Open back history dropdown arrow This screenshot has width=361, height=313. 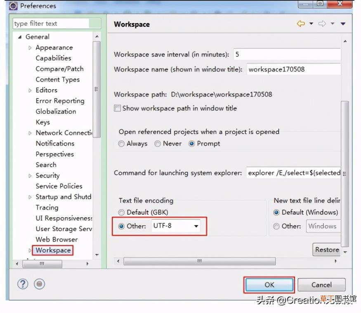311,24
